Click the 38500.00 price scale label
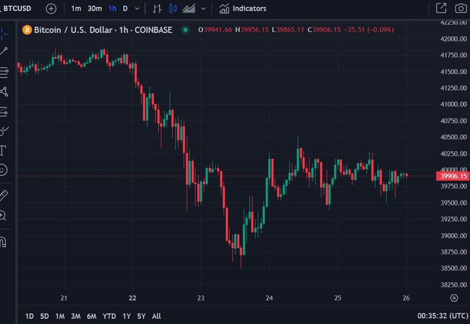Viewport: 470px width, 324px height. pyautogui.click(x=453, y=268)
